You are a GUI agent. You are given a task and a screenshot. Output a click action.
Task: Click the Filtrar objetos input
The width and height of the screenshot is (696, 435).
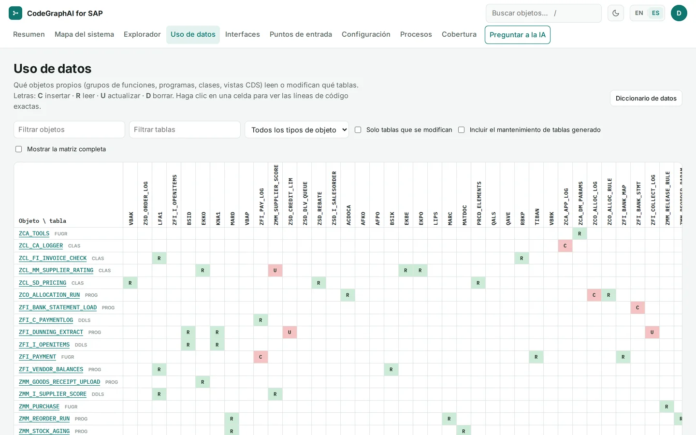tap(69, 130)
